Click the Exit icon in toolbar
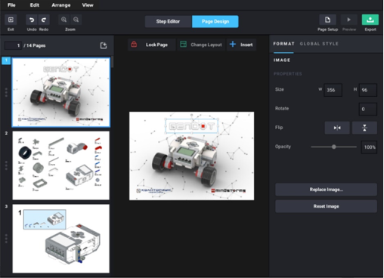The width and height of the screenshot is (384, 278). 11,20
